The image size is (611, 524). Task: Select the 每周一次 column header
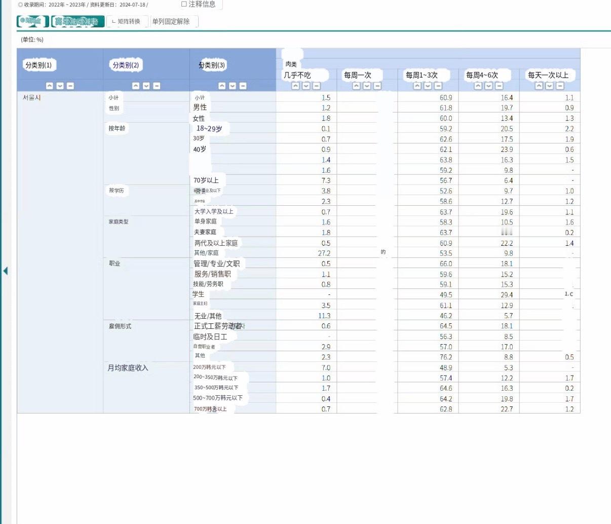(358, 75)
